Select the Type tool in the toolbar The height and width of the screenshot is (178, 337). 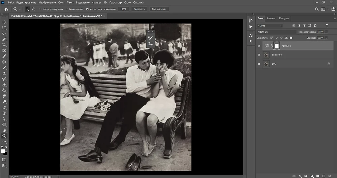pyautogui.click(x=4, y=113)
